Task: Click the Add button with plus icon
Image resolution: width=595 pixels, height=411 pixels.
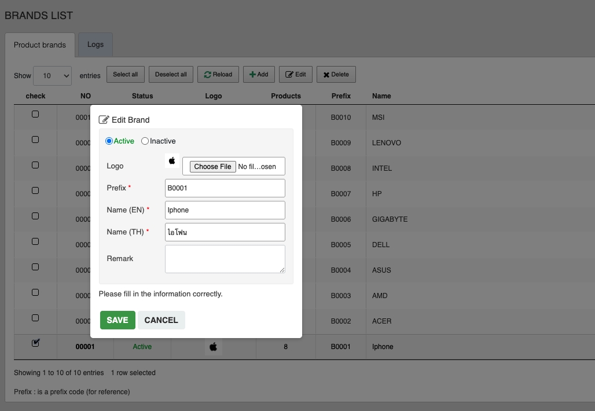Action: click(259, 74)
